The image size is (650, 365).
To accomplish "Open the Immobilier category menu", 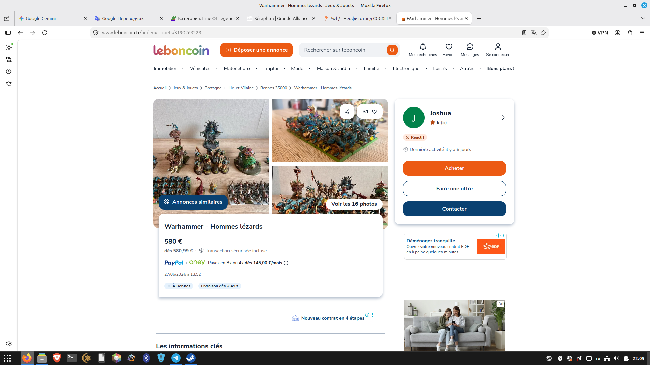I will tap(165, 68).
